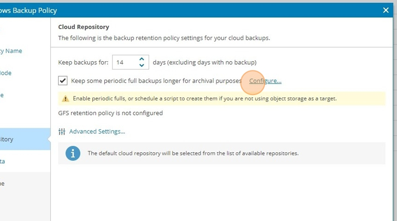
Task: Open the last sidebar step ending "ne"
Action: (x=2, y=184)
